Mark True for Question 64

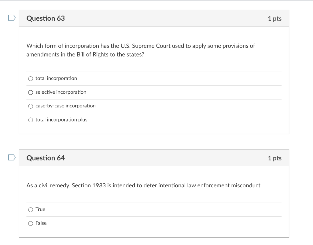point(31,210)
